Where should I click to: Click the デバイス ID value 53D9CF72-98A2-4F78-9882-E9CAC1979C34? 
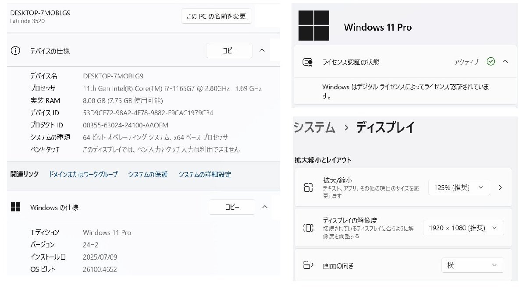pyautogui.click(x=148, y=113)
